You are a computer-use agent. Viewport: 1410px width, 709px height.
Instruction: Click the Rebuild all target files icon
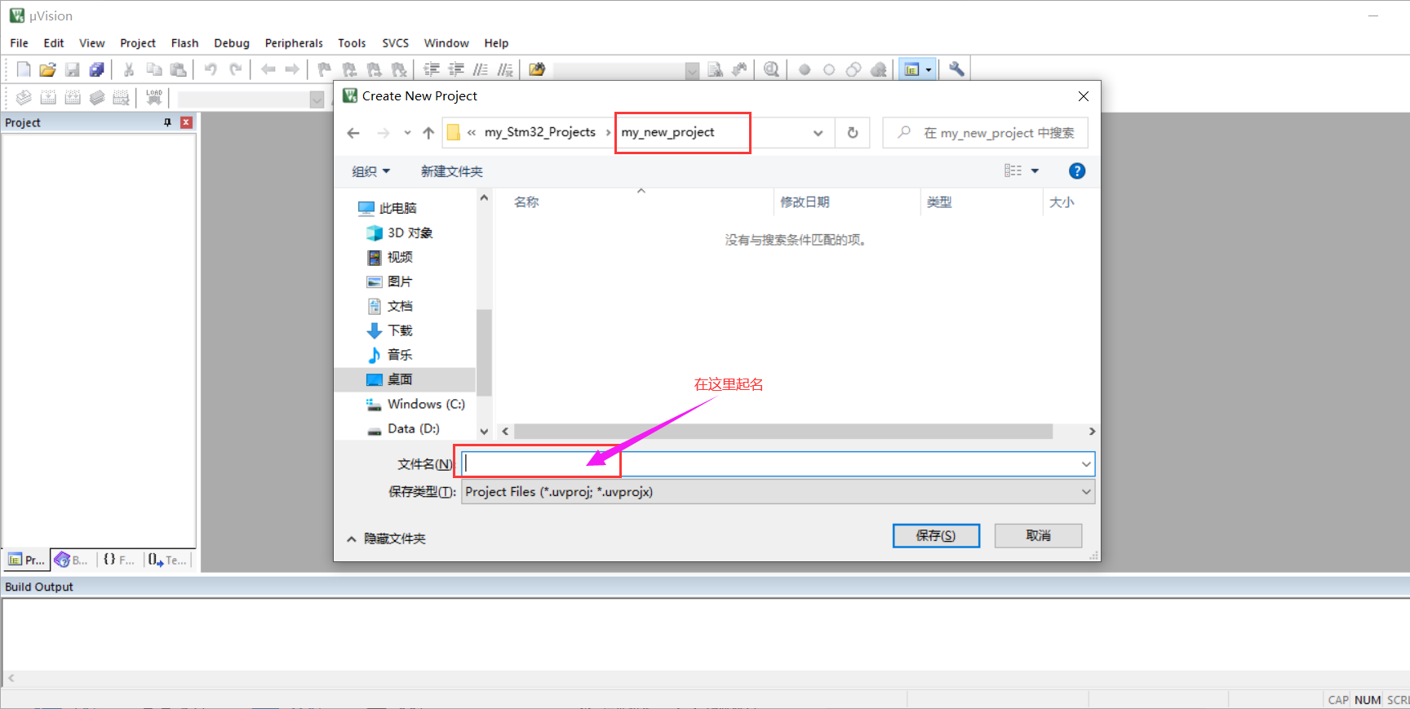tap(73, 98)
